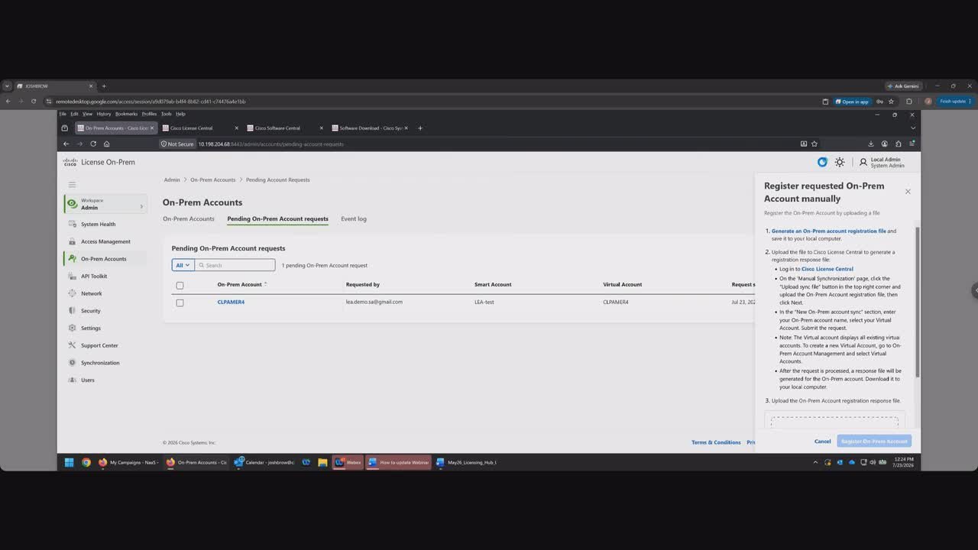Open the Firefox File menu

click(x=63, y=114)
